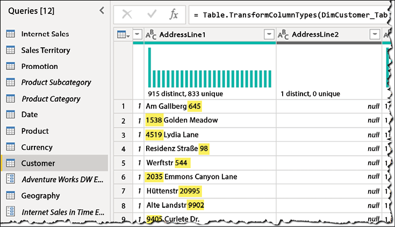Open the AddressLine1 filter dropdown
Viewport: 395px width, 227px height.
point(269,34)
